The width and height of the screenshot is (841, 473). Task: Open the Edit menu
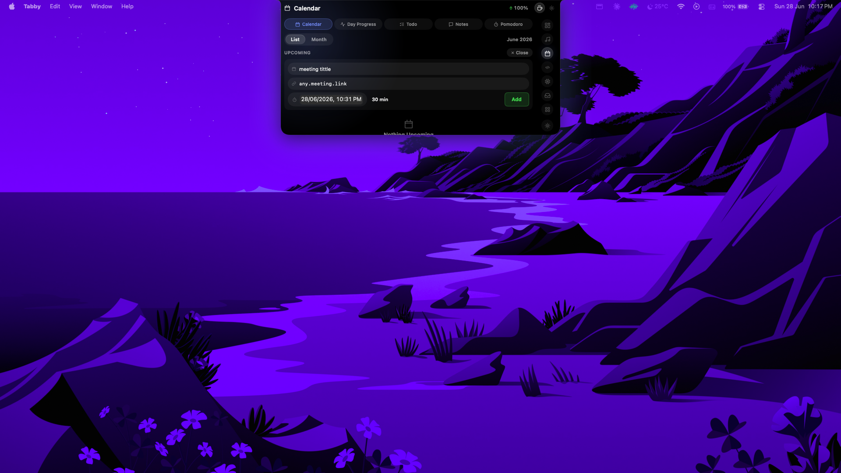[55, 7]
